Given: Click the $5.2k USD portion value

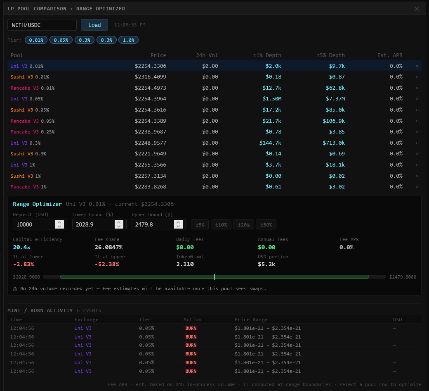Looking at the screenshot, I should (x=266, y=265).
